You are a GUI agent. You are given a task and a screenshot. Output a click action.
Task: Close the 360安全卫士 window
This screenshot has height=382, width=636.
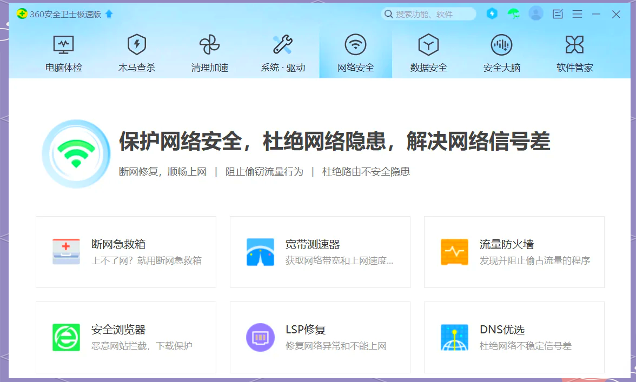(x=616, y=14)
